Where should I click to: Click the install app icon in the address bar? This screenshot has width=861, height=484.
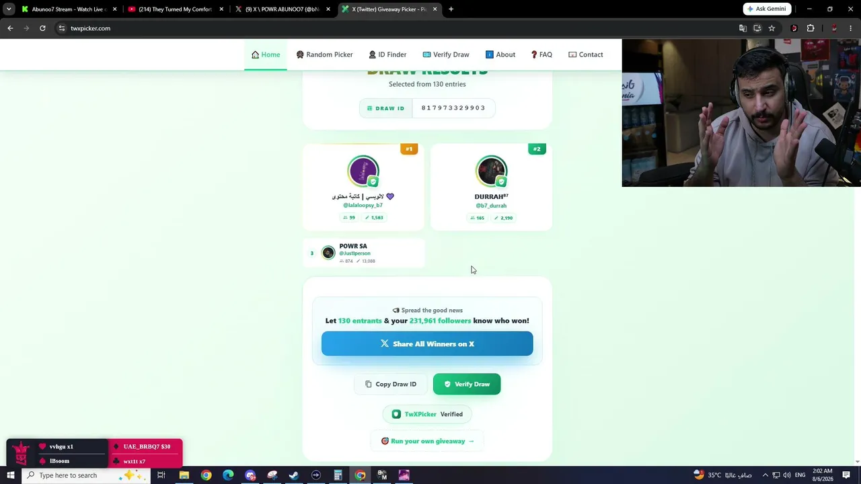(x=757, y=28)
